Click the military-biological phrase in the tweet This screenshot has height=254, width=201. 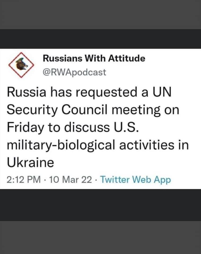tap(63, 145)
